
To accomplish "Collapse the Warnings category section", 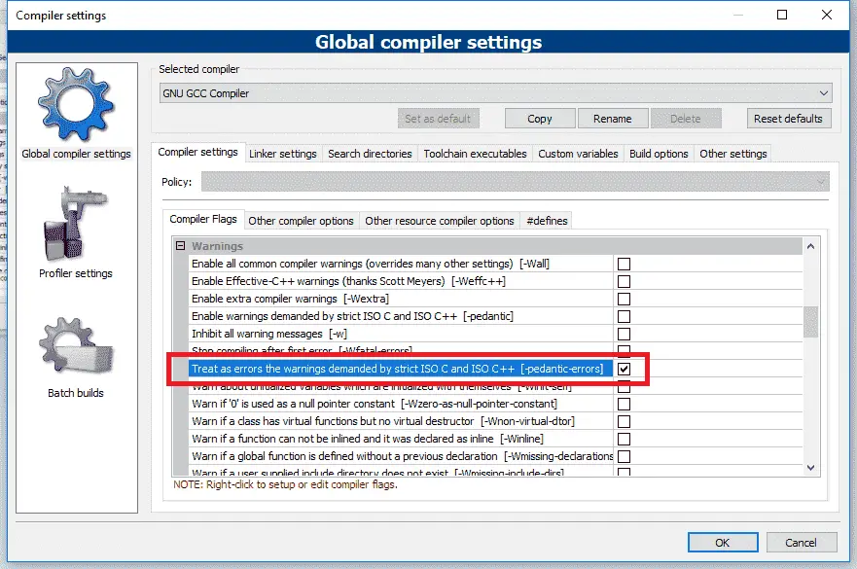I will [180, 246].
